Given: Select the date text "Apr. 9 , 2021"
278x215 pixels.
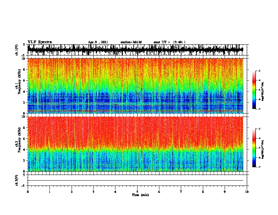Looking at the screenshot, I should click(98, 42).
